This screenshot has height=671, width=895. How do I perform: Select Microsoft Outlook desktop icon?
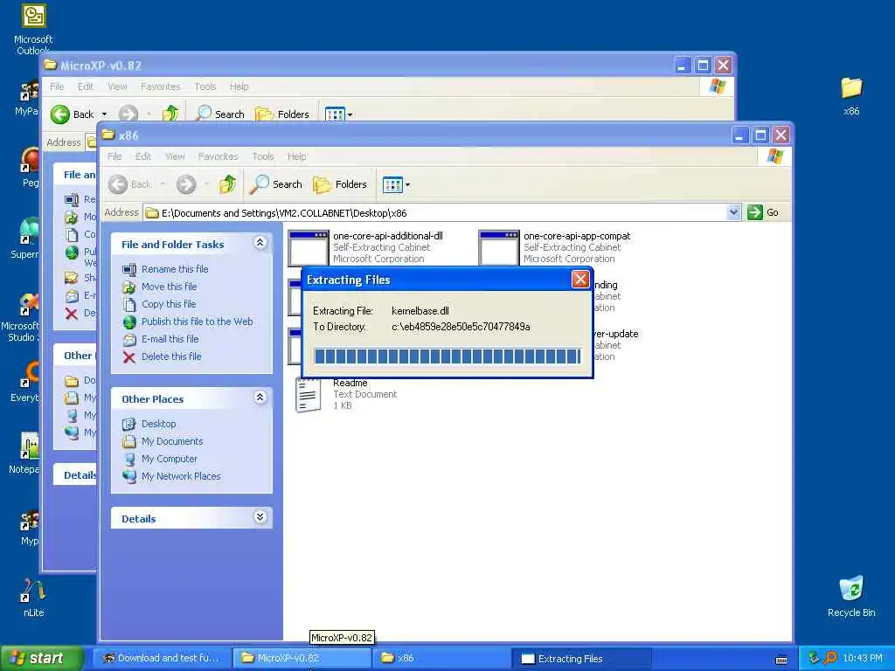point(33,29)
